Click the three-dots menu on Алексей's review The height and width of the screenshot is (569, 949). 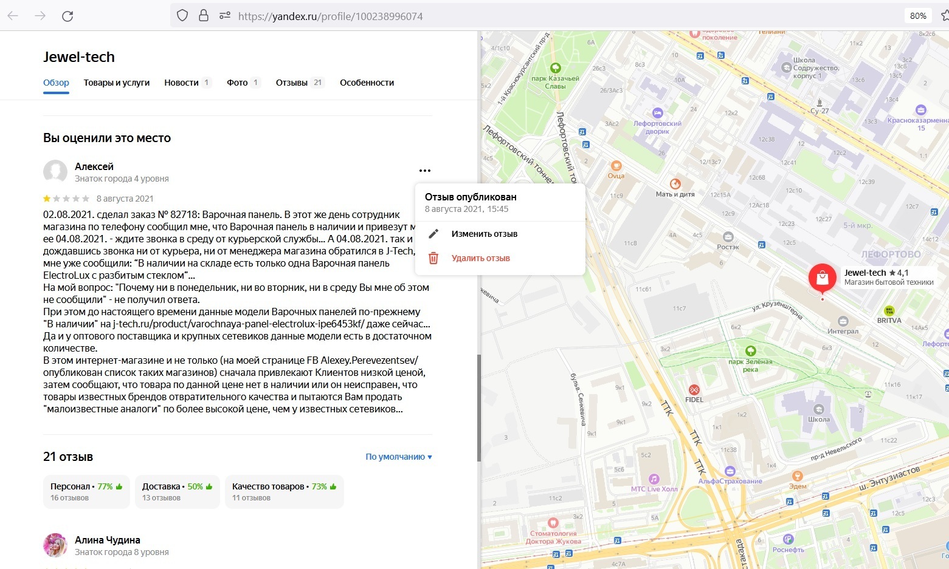(x=425, y=171)
